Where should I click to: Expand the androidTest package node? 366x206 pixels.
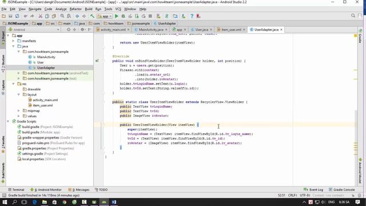pyautogui.click(x=19, y=73)
